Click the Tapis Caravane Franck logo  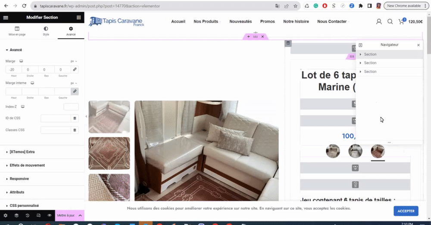[x=116, y=22]
